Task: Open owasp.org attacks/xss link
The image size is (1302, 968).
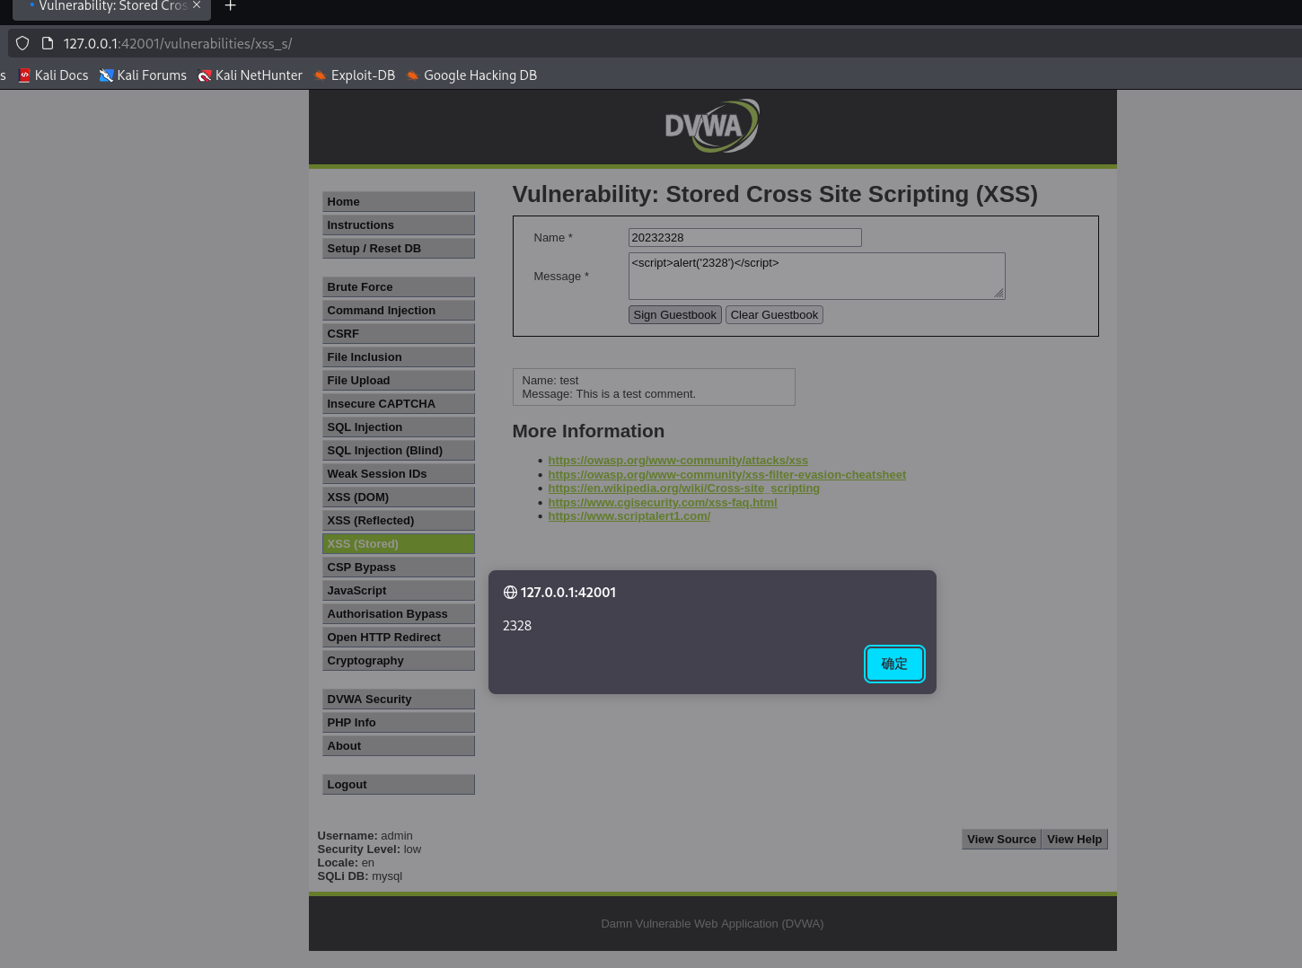Action: click(x=678, y=461)
